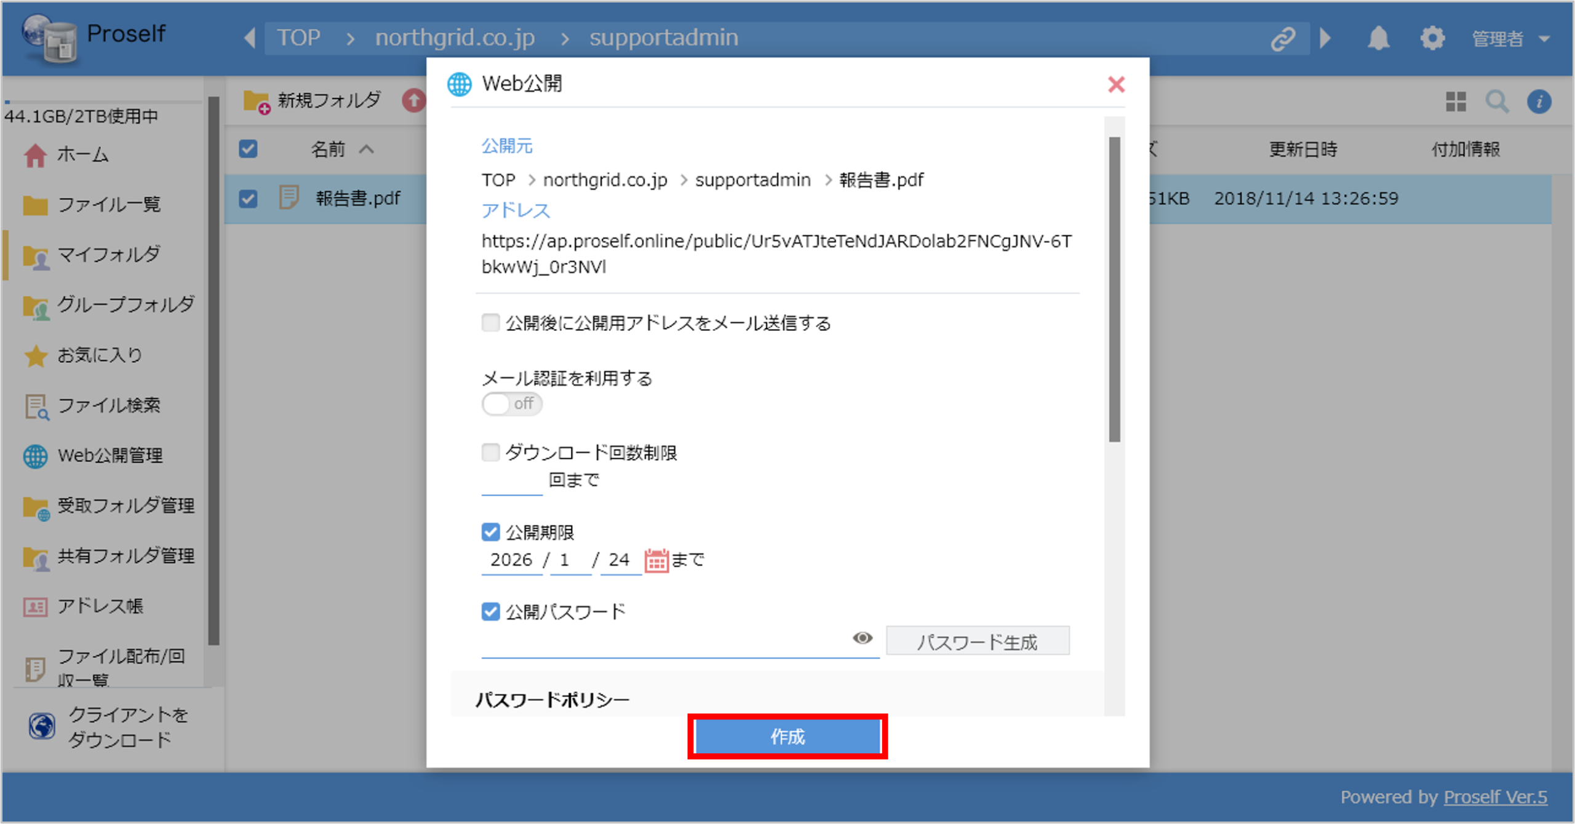This screenshot has height=824, width=1575.
Task: Open the settings gear icon
Action: tap(1433, 38)
